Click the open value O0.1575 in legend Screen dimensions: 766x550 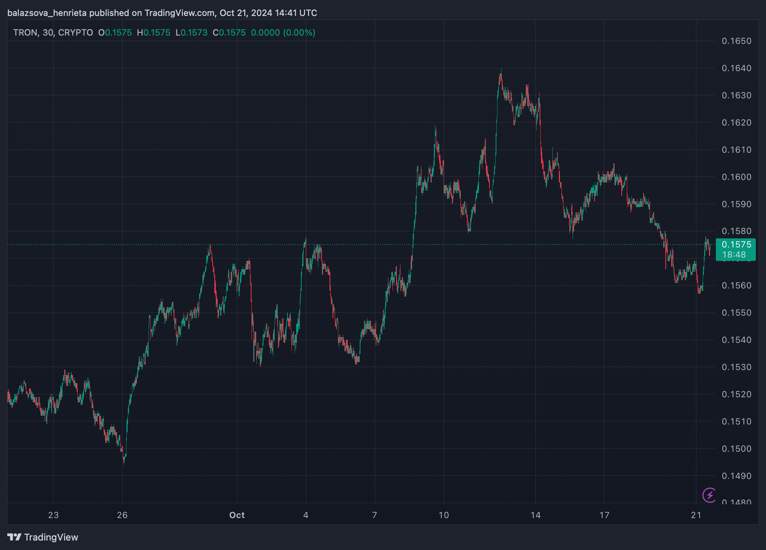[115, 33]
